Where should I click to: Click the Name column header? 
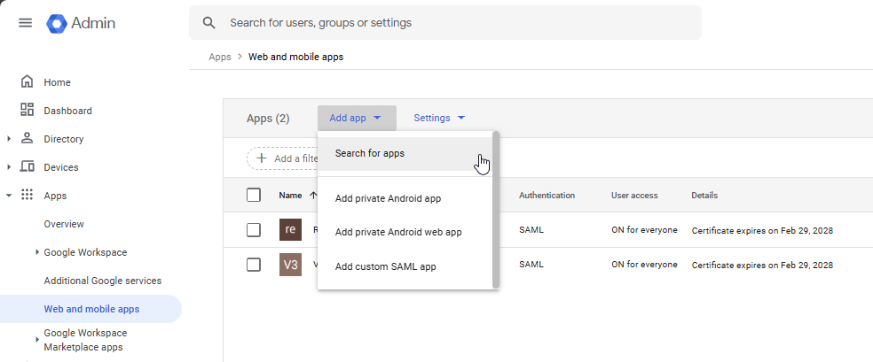click(x=290, y=196)
